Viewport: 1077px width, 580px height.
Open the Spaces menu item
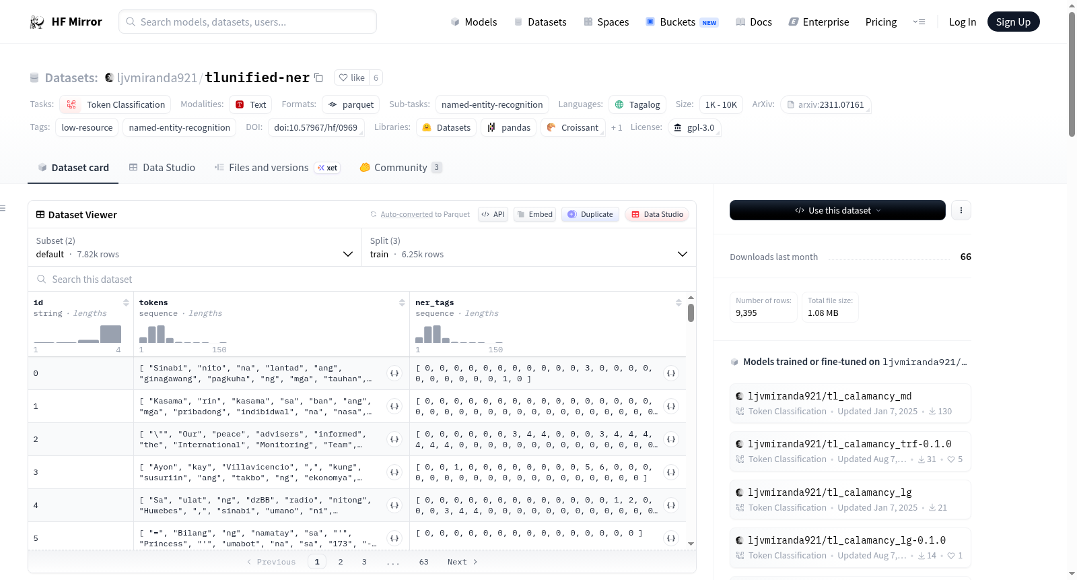[606, 22]
